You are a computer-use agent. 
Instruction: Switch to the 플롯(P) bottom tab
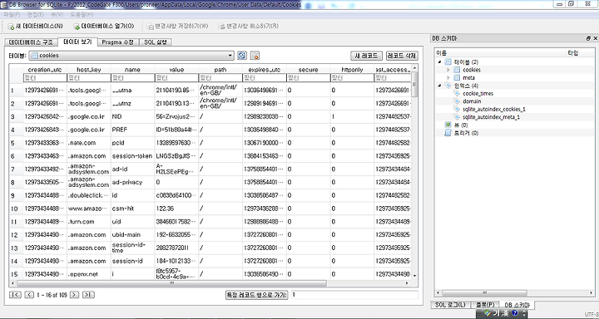pyautogui.click(x=485, y=305)
